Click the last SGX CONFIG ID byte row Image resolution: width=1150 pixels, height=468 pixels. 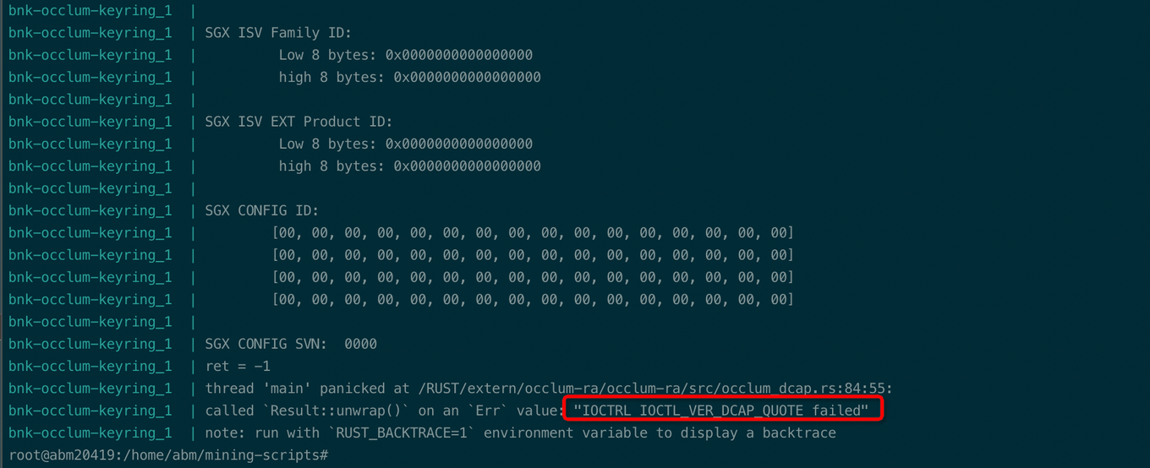tap(533, 299)
